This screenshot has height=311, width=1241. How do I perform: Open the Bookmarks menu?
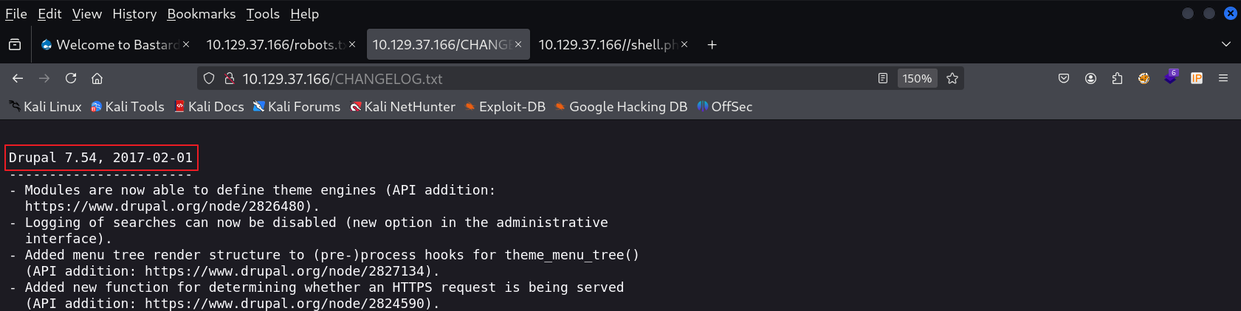coord(202,14)
